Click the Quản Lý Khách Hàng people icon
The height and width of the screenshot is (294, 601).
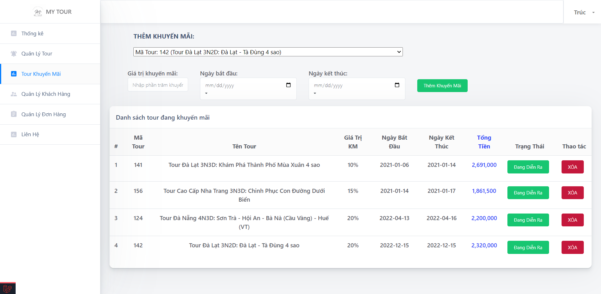(14, 94)
